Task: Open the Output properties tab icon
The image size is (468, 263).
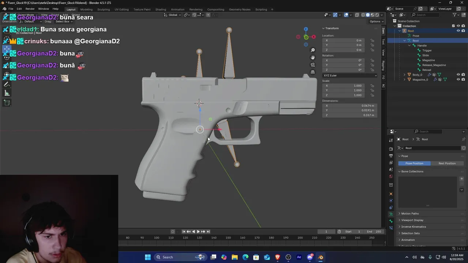Action: pyautogui.click(x=391, y=156)
